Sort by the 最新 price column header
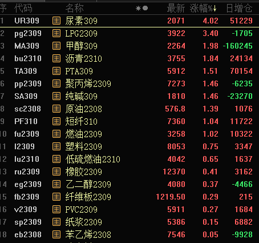Image resolution: width=259 pixels, height=243 pixels. (x=176, y=9)
